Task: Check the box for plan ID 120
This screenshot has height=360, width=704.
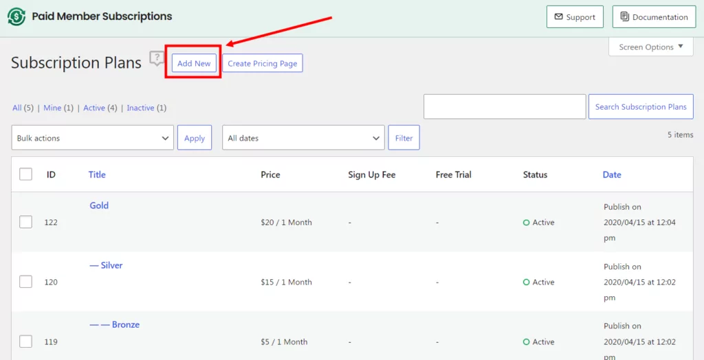Action: coord(25,282)
